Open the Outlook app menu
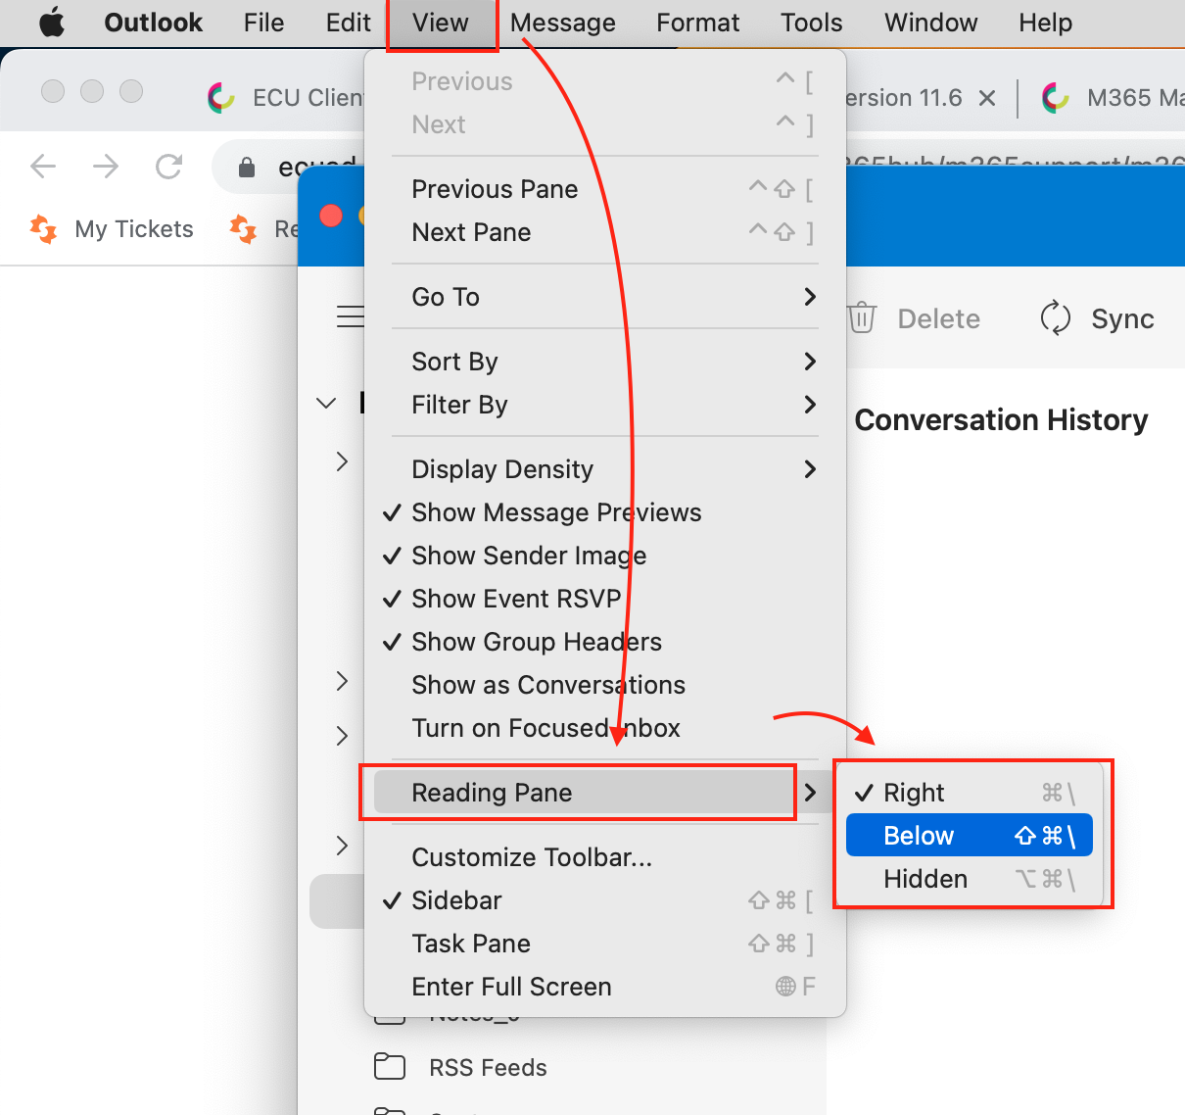The image size is (1185, 1115). pos(153,23)
